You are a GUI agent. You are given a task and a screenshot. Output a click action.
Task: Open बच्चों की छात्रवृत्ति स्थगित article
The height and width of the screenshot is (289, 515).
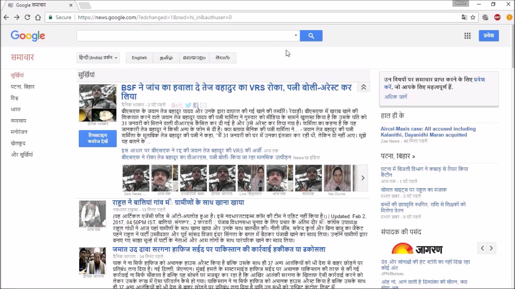[423, 207]
